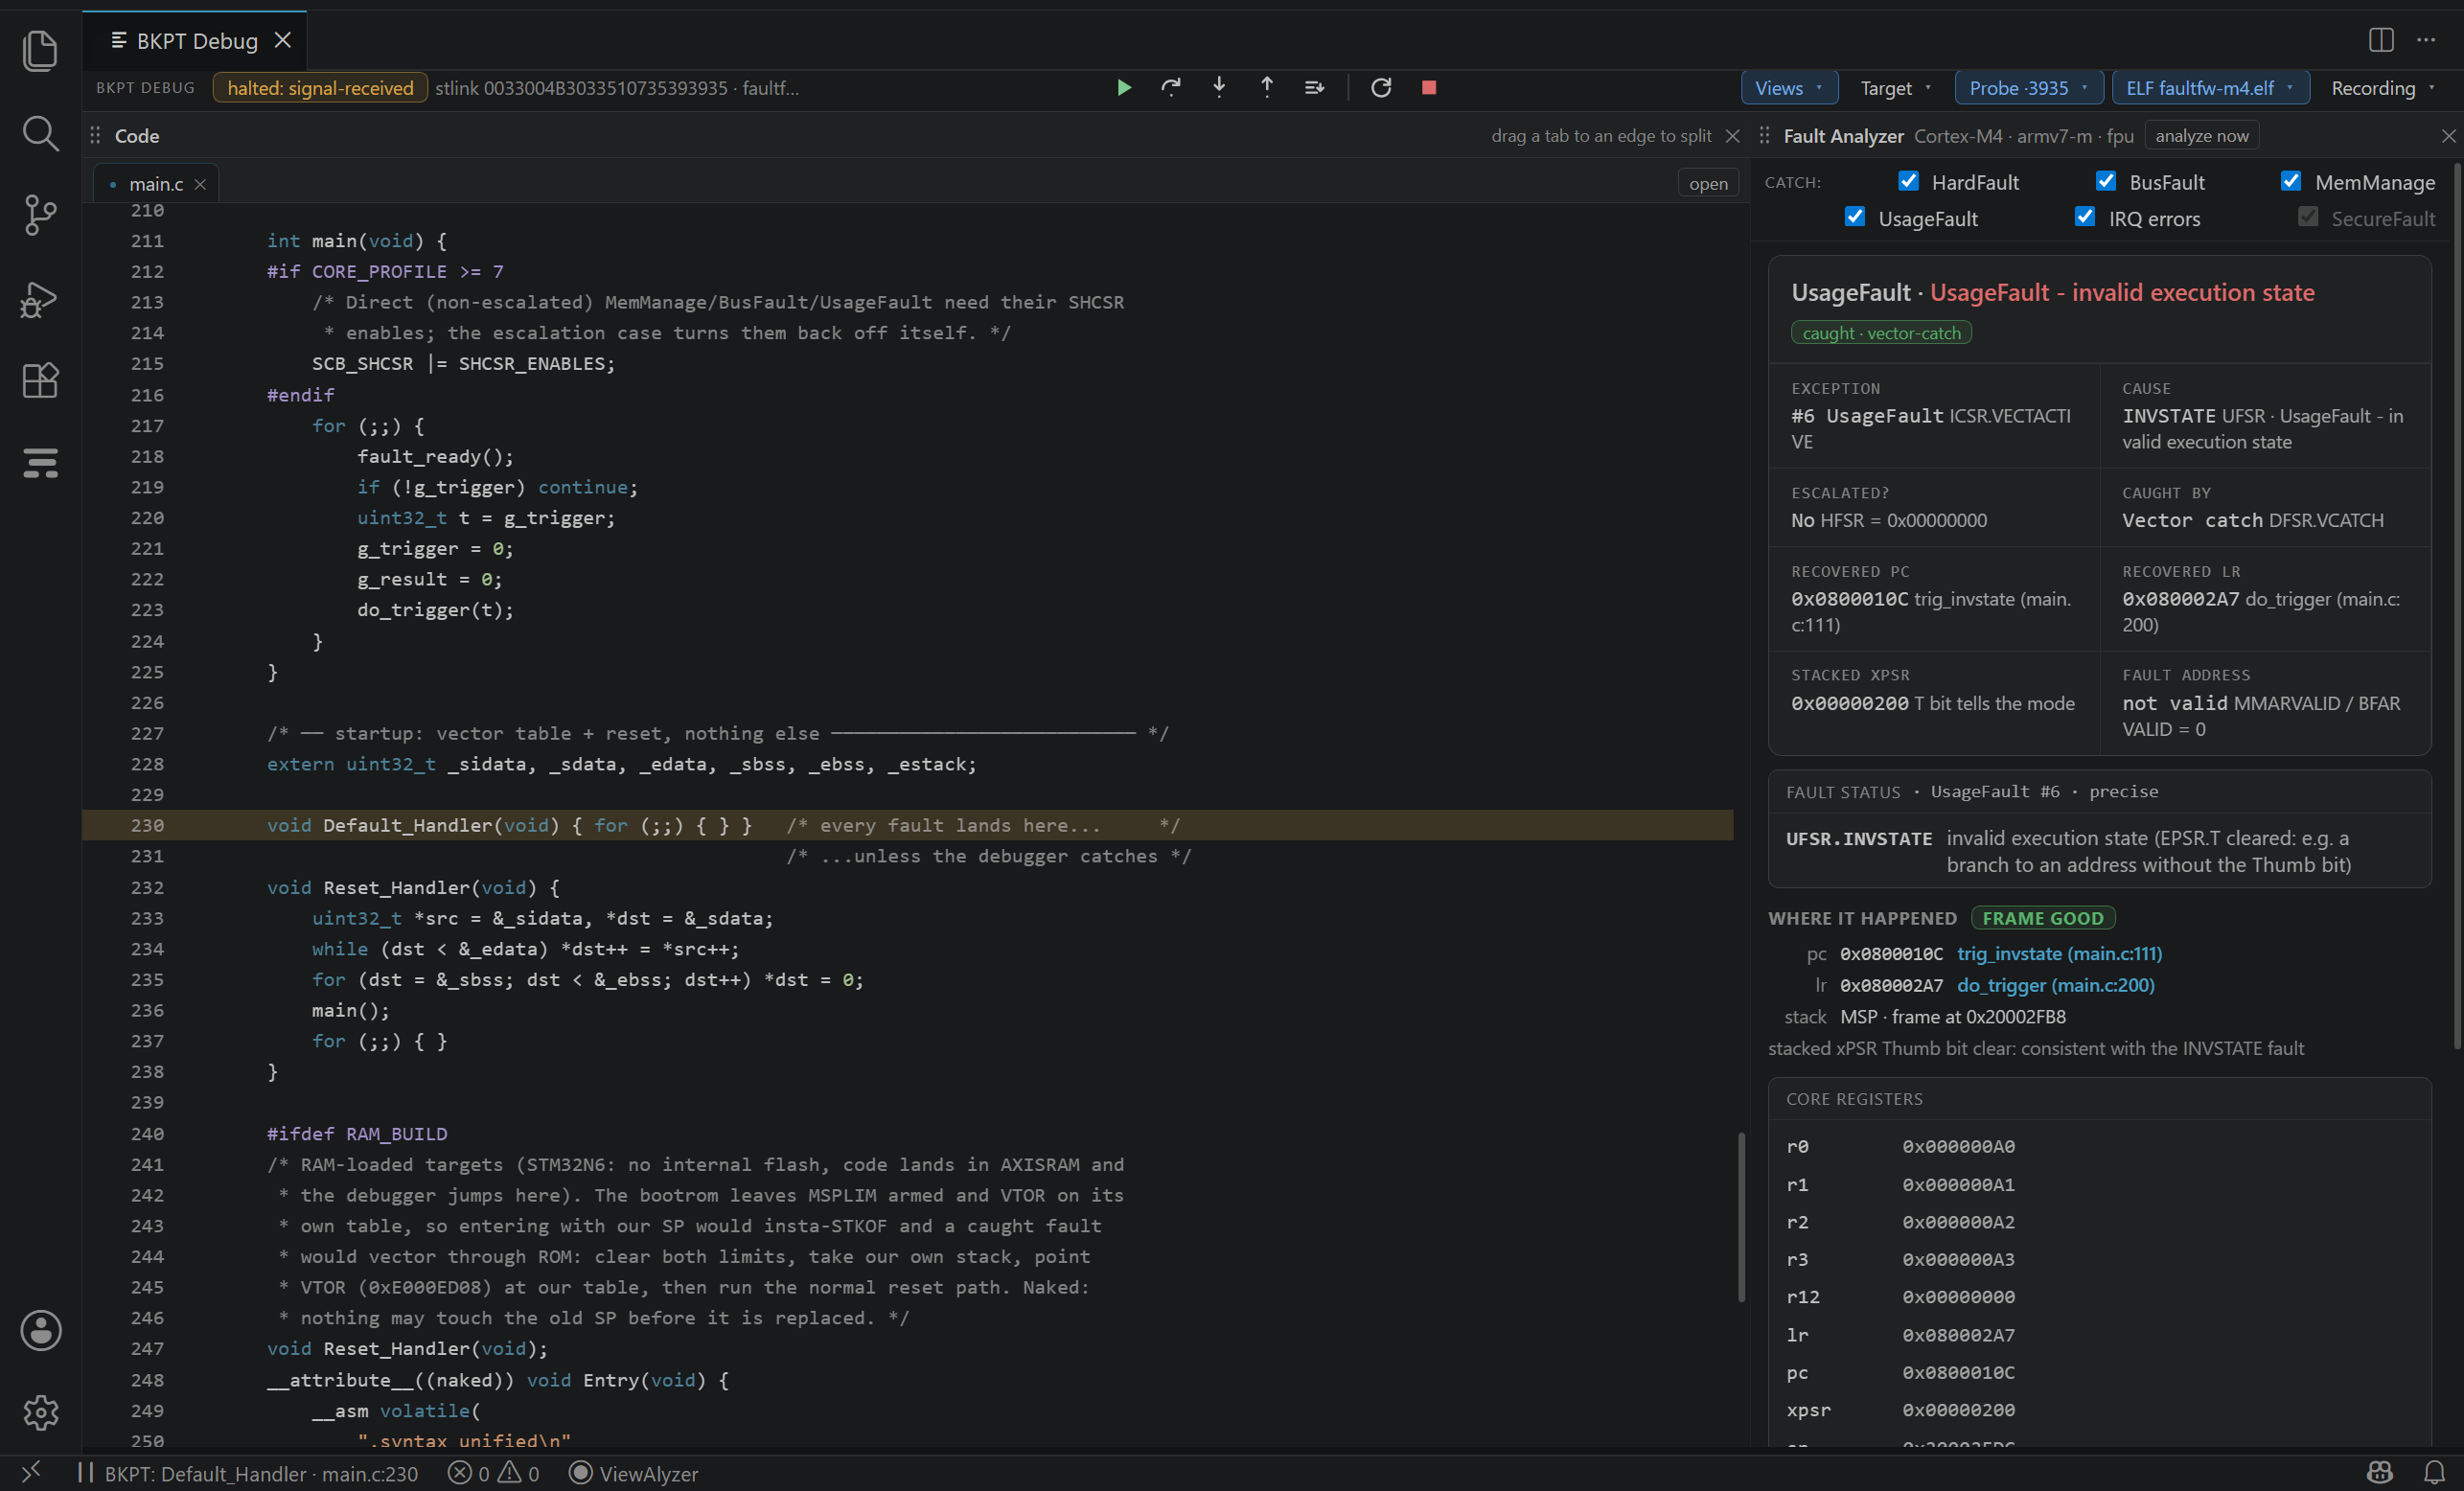
Task: Close the BKPT Debug tab
Action: [x=283, y=40]
